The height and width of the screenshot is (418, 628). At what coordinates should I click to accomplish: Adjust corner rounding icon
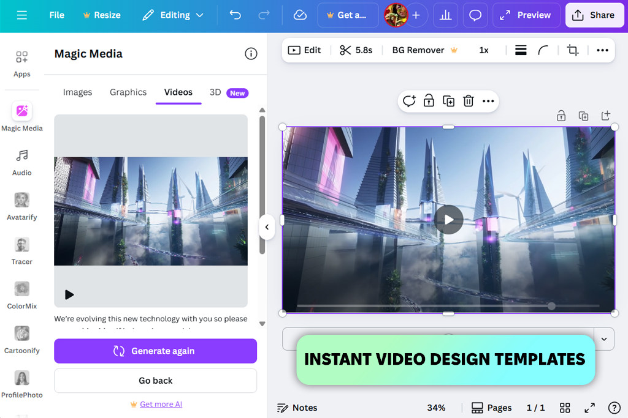(x=543, y=50)
